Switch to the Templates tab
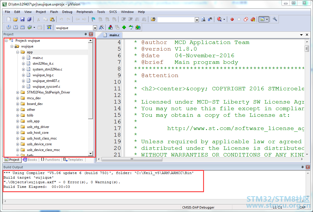This screenshot has width=313, height=212. [73, 160]
